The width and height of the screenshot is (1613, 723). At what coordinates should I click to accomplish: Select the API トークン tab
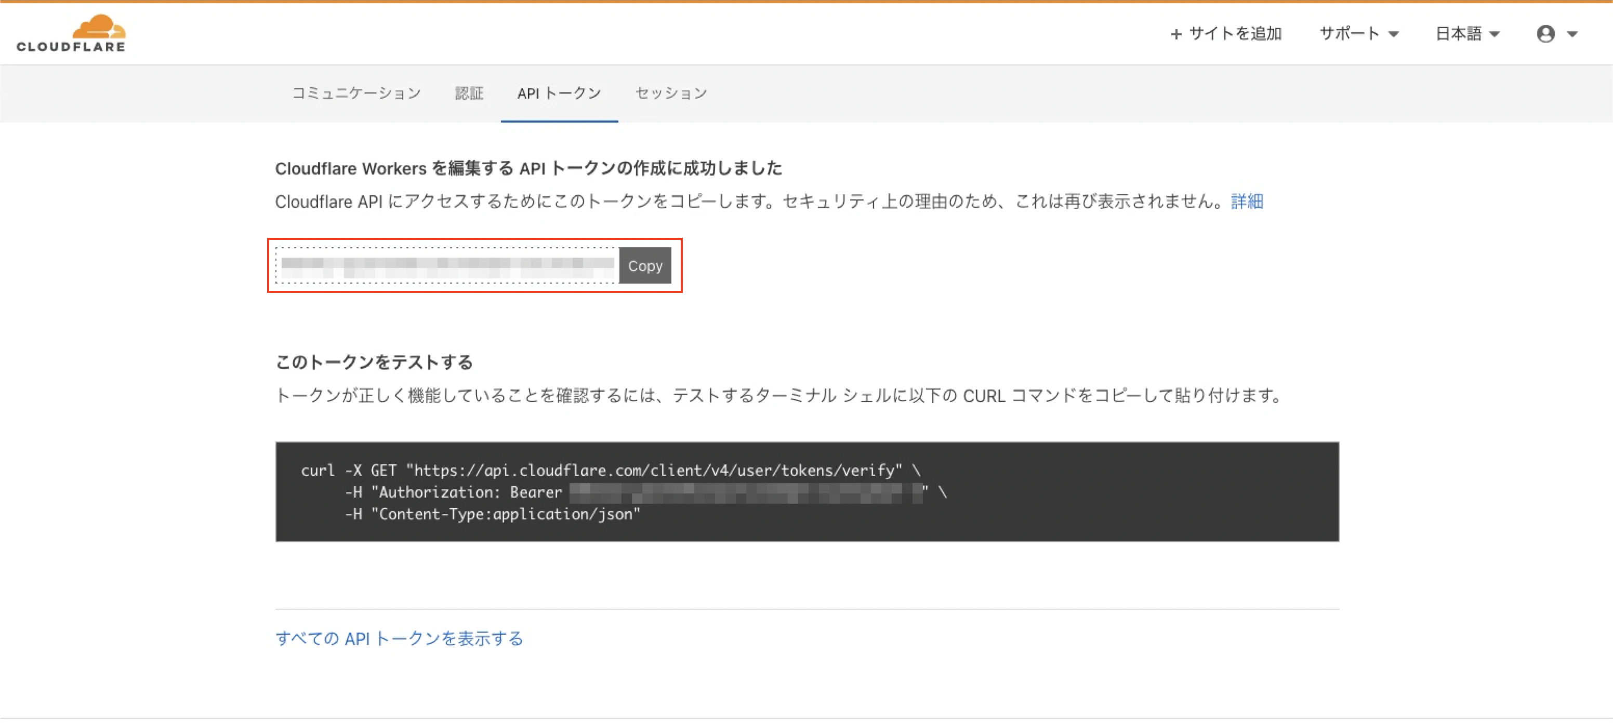(559, 93)
